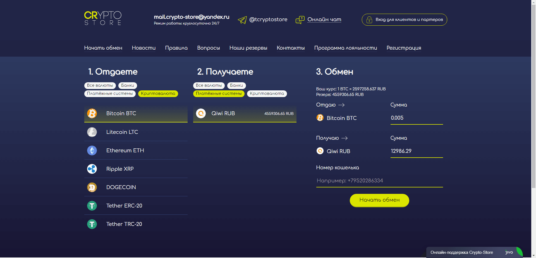Click the yellow Начать обмен button
Screen dimensions: 536x258
point(379,200)
